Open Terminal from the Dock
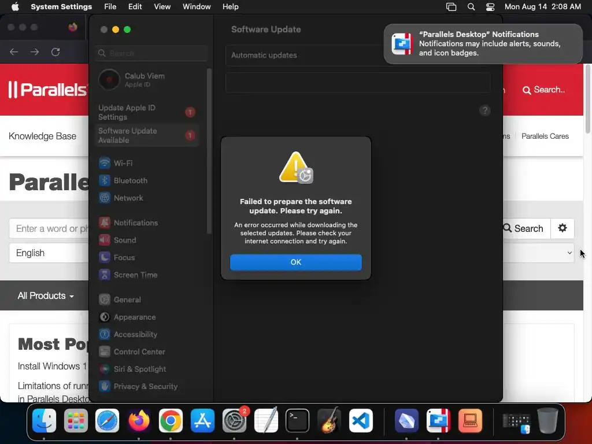Screen dimensions: 592x444 coord(297,421)
